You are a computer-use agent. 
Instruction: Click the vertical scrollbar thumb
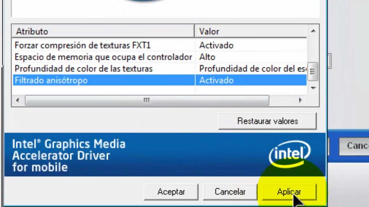[313, 71]
